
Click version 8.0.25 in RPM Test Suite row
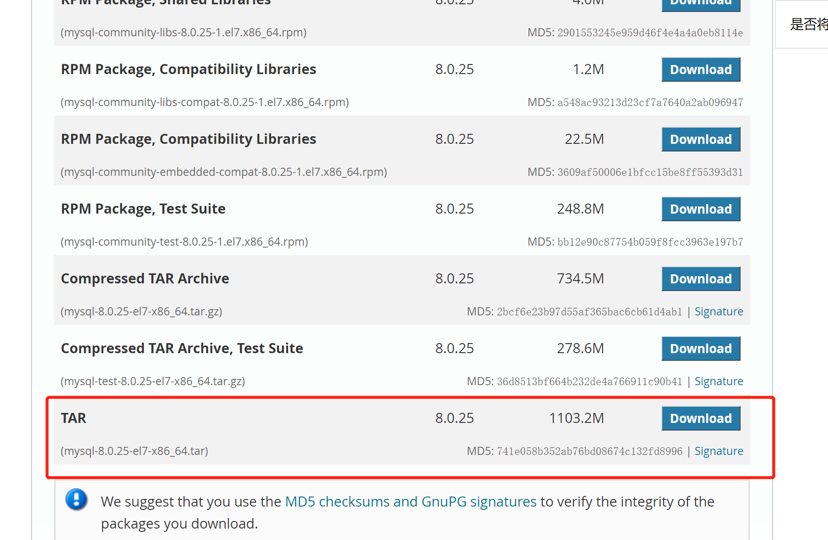(x=454, y=209)
